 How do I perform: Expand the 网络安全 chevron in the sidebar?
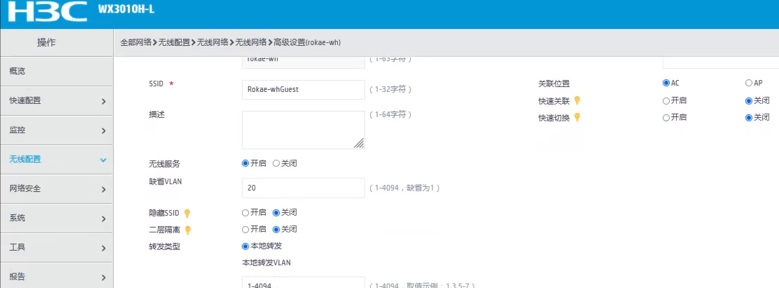pos(103,189)
